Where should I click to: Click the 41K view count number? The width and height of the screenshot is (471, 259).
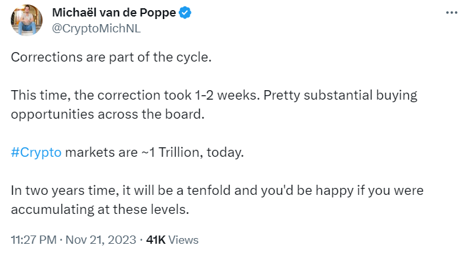[155, 240]
